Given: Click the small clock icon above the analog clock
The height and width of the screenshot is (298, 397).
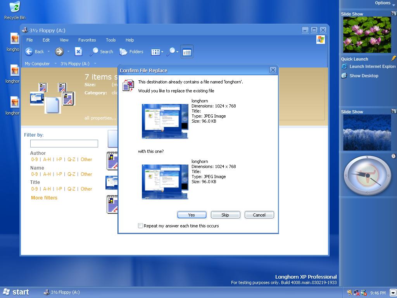Looking at the screenshot, I should (x=394, y=156).
